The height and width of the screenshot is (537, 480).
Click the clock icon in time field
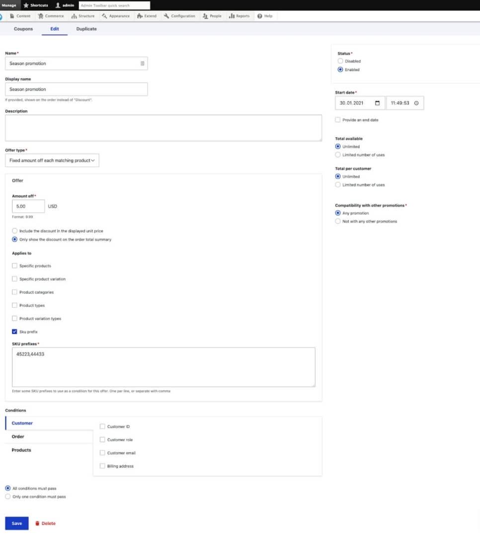tap(416, 103)
